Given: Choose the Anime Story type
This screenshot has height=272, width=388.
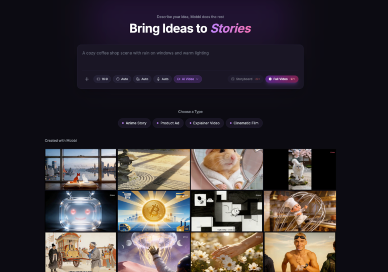Looking at the screenshot, I should pos(134,123).
